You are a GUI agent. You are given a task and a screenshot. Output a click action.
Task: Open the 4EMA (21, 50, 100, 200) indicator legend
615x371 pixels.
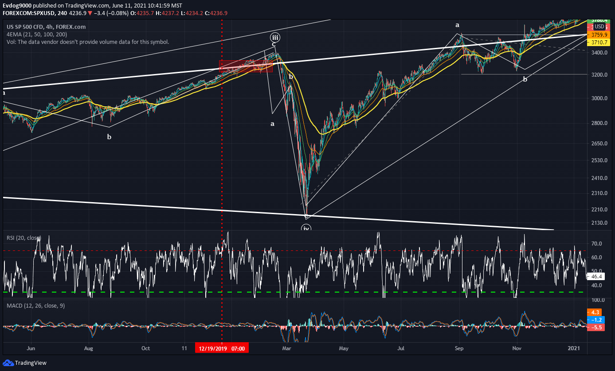click(x=37, y=34)
